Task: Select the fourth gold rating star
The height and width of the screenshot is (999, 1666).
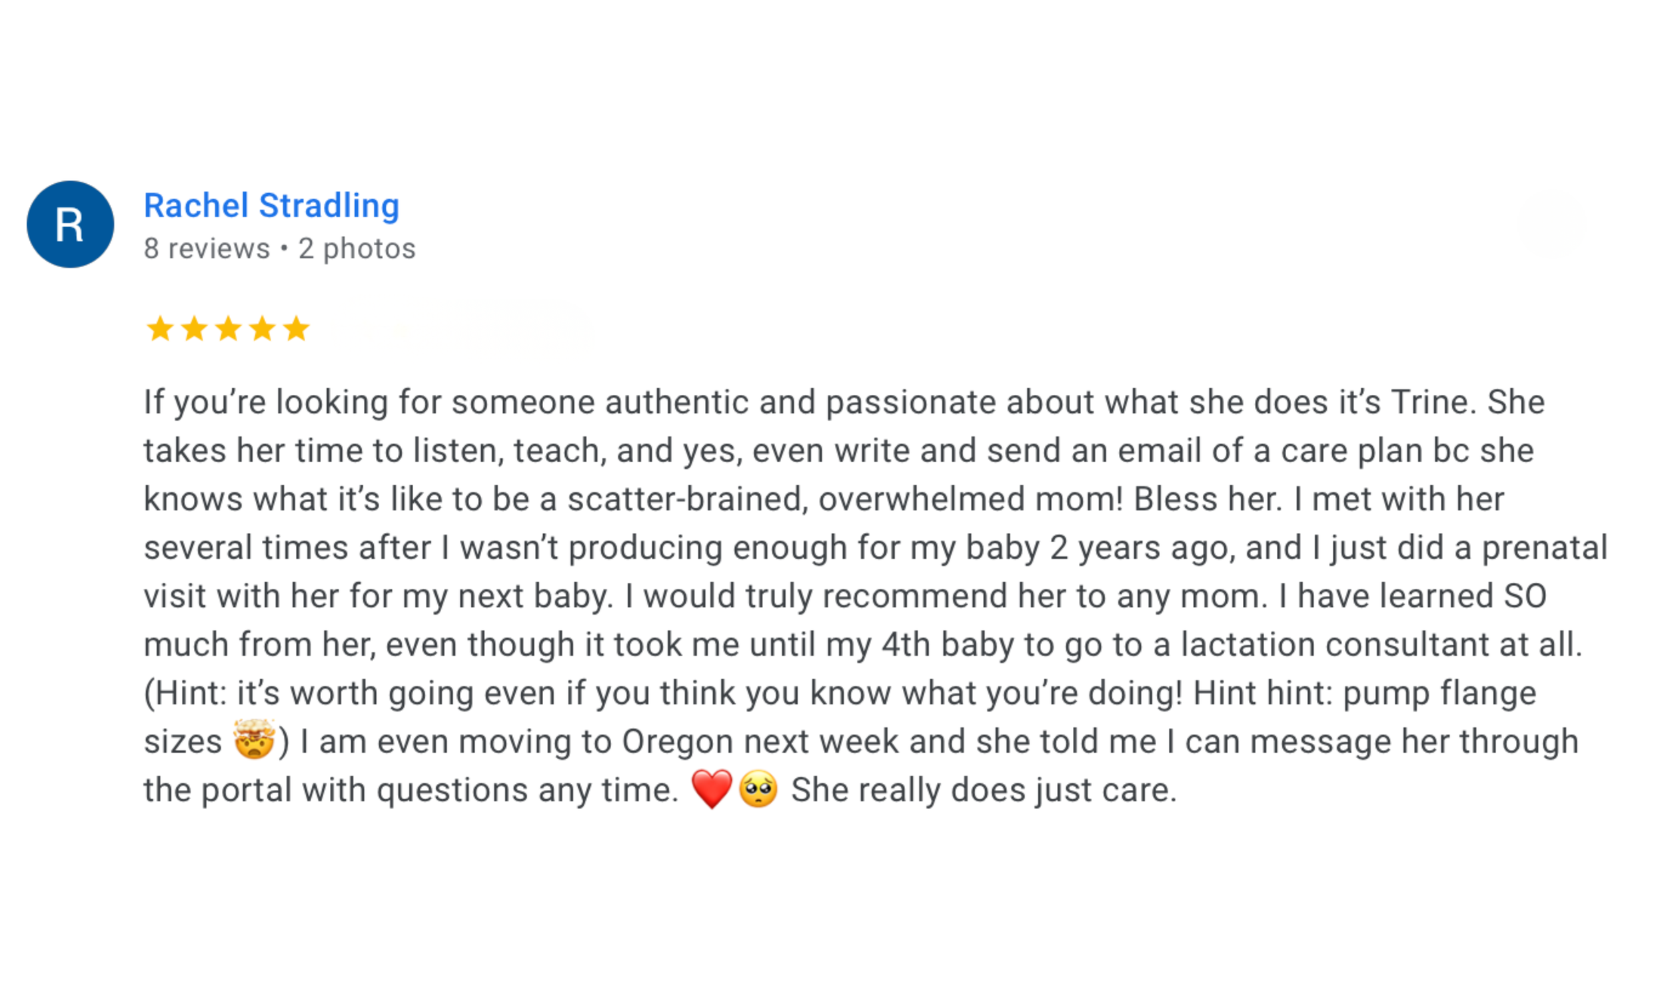Action: point(262,328)
